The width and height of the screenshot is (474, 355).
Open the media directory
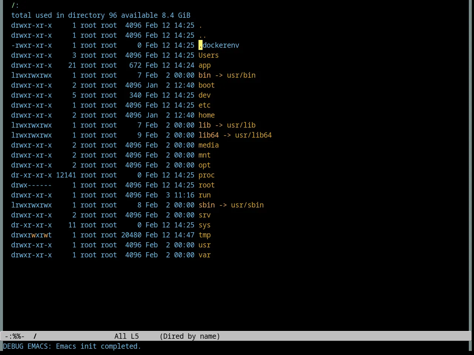(208, 145)
